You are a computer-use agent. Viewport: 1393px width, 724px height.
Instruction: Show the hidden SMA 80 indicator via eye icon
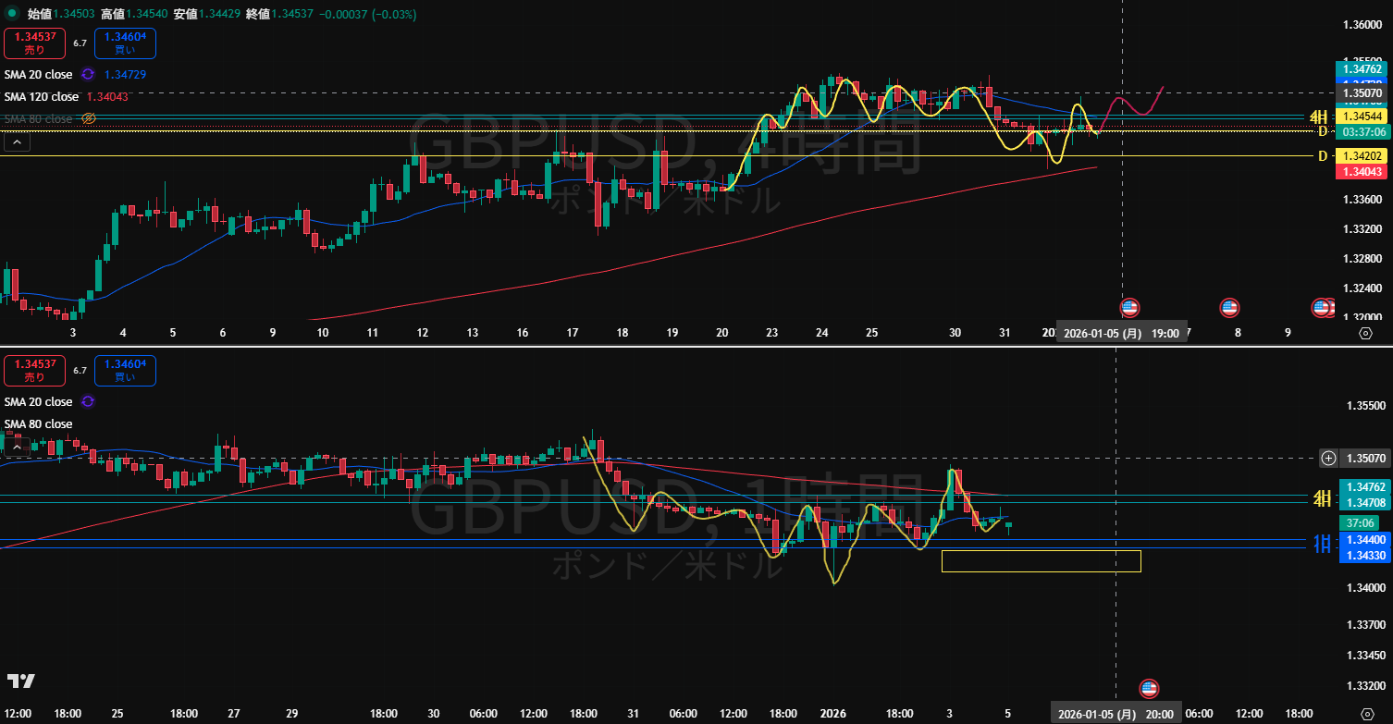pyautogui.click(x=89, y=119)
